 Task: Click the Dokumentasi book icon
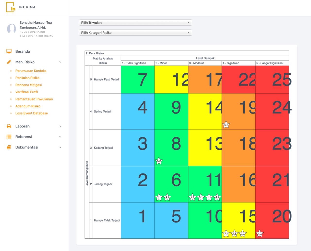[x=9, y=147]
